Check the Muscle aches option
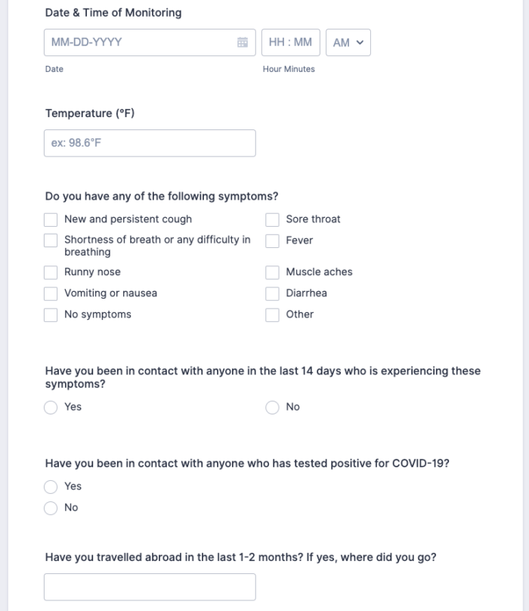This screenshot has width=529, height=611. point(273,272)
